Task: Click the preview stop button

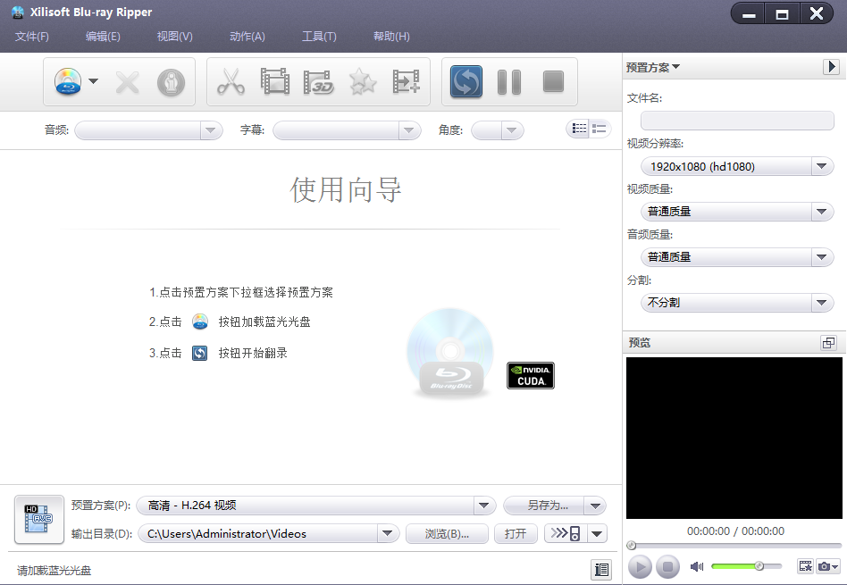Action: [667, 566]
